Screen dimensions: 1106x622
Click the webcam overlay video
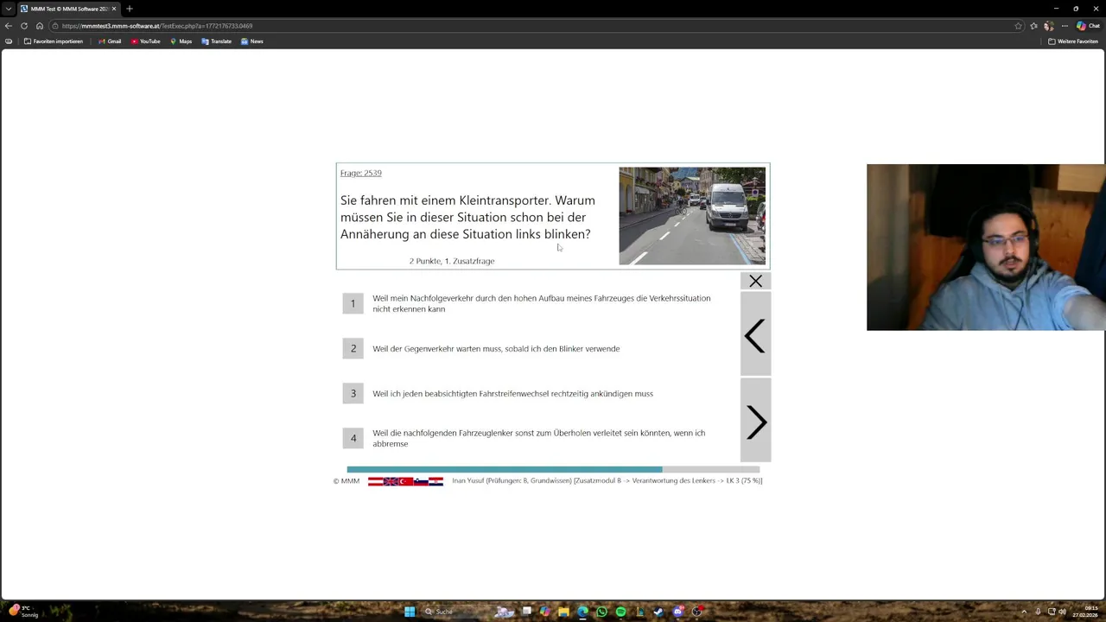986,247
